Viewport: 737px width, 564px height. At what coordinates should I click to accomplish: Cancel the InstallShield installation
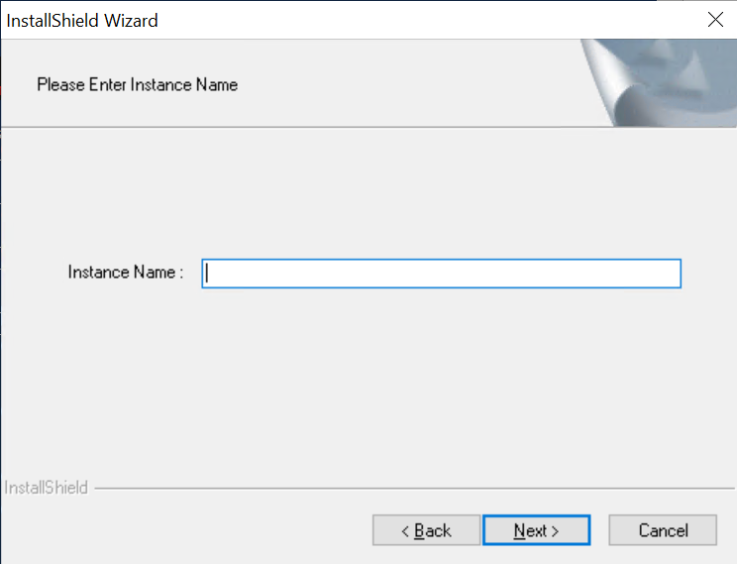(x=663, y=530)
